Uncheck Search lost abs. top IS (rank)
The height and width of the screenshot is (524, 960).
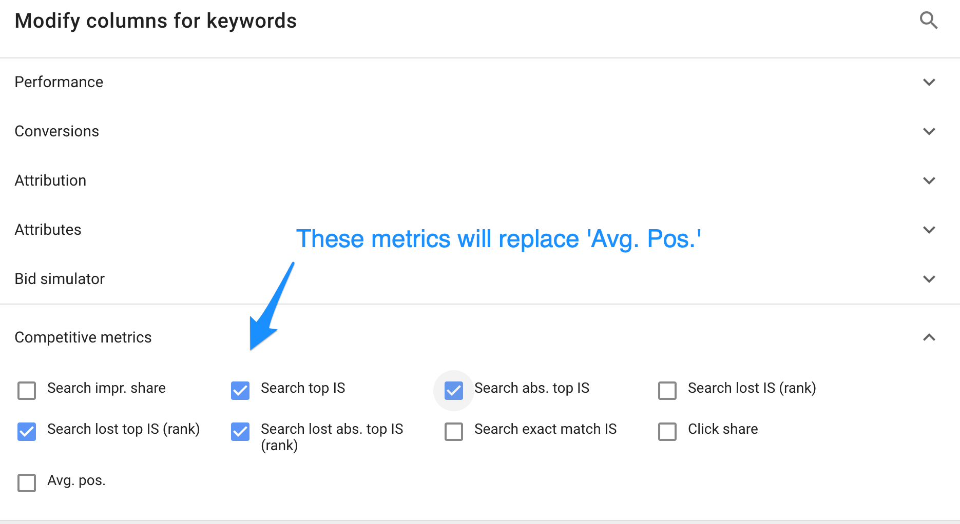(x=240, y=432)
